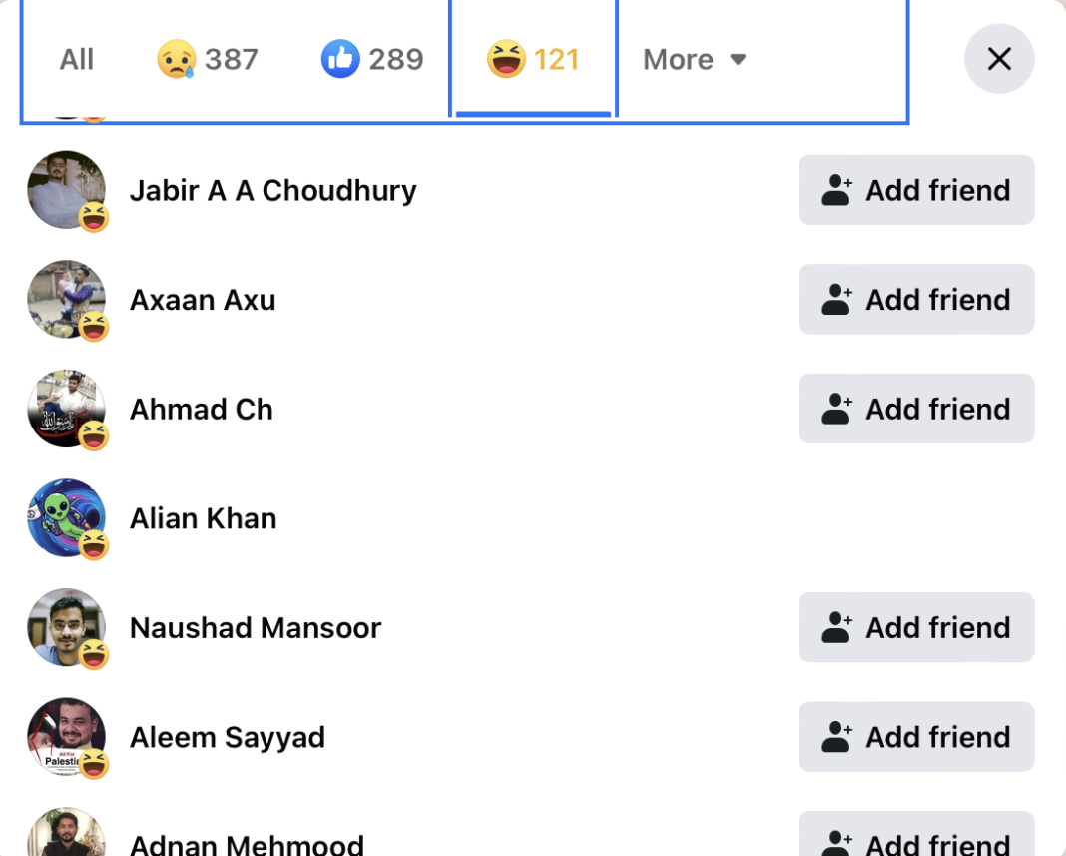
Task: Add Jabir A A Choudhury as friend
Action: [x=915, y=190]
